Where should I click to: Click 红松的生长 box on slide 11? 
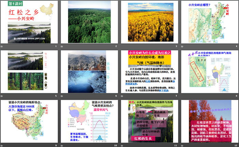tap(143, 138)
